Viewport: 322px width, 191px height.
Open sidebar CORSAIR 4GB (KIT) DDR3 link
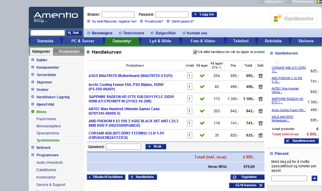(x=289, y=69)
